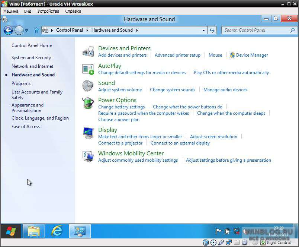Open Ease of Access category
Viewport: 299px width, 247px height.
(x=26, y=127)
